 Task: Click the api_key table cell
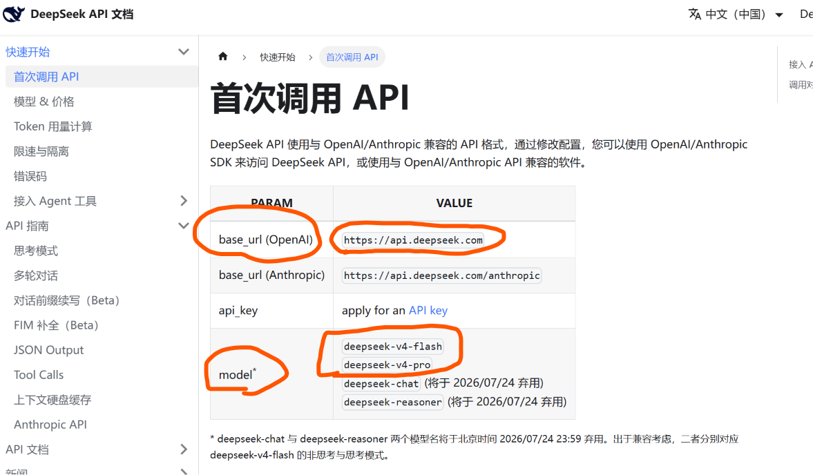click(x=271, y=310)
